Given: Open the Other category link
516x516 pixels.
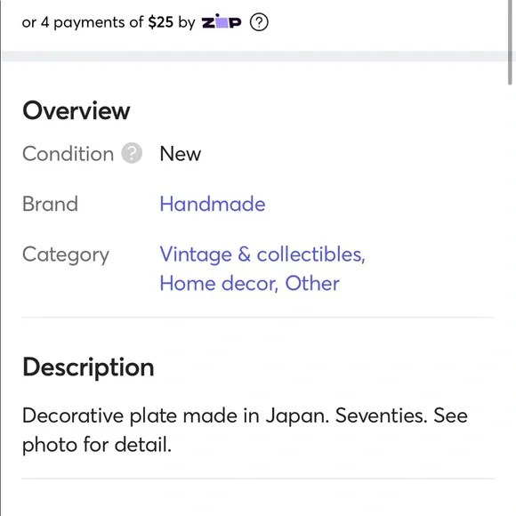Looking at the screenshot, I should click(312, 283).
